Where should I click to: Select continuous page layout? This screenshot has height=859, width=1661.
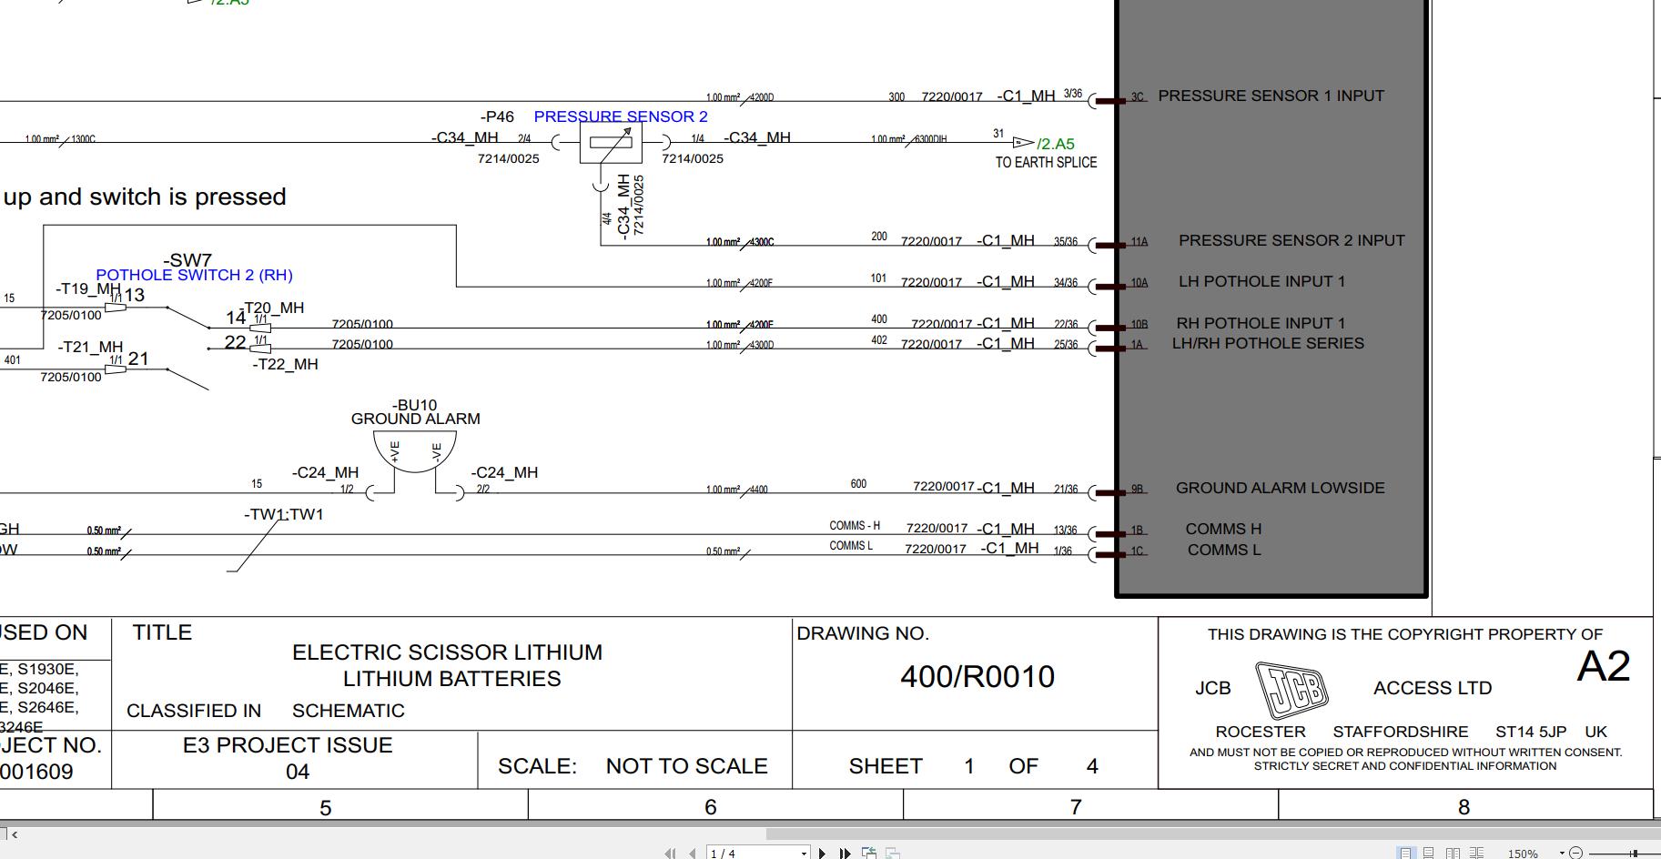[x=1428, y=854]
